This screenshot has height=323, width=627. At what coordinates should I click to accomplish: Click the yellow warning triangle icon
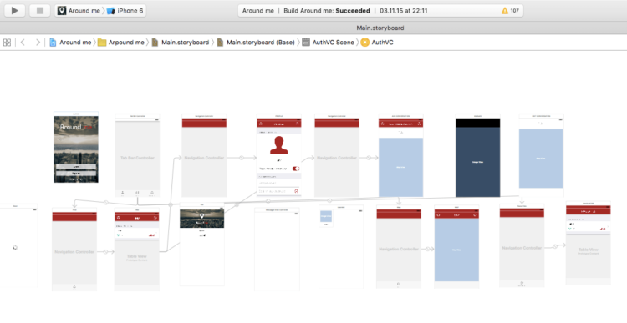(x=505, y=11)
